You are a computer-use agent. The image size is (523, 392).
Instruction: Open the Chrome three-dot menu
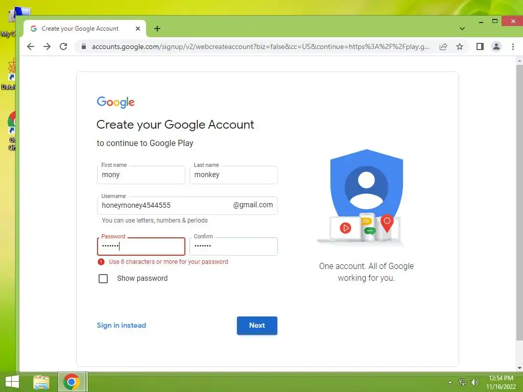click(x=513, y=46)
